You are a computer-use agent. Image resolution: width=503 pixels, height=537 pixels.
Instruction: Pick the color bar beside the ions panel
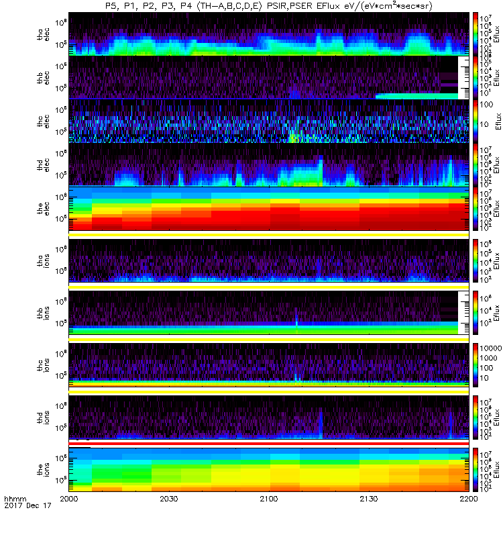coord(476,470)
